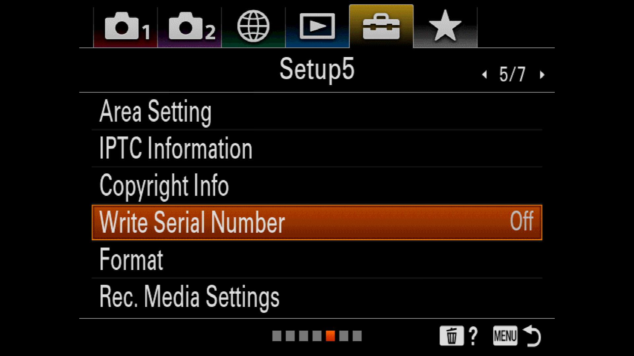Go to previous page with left arrow
The width and height of the screenshot is (634, 356).
pyautogui.click(x=484, y=75)
